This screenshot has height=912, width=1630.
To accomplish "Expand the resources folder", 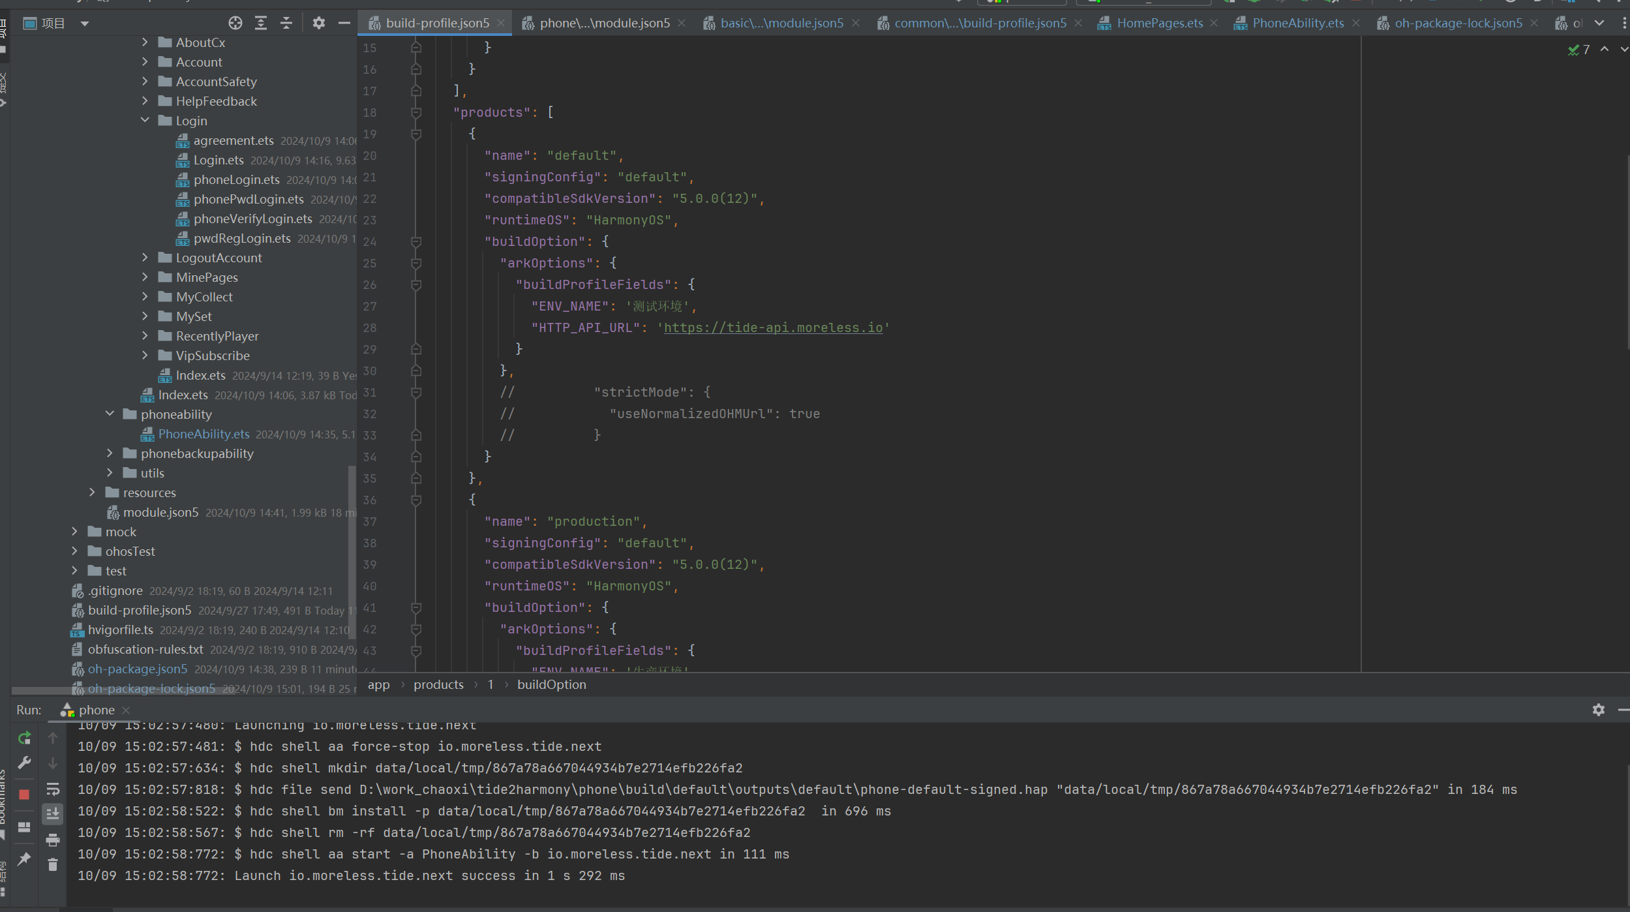I will click(x=92, y=493).
